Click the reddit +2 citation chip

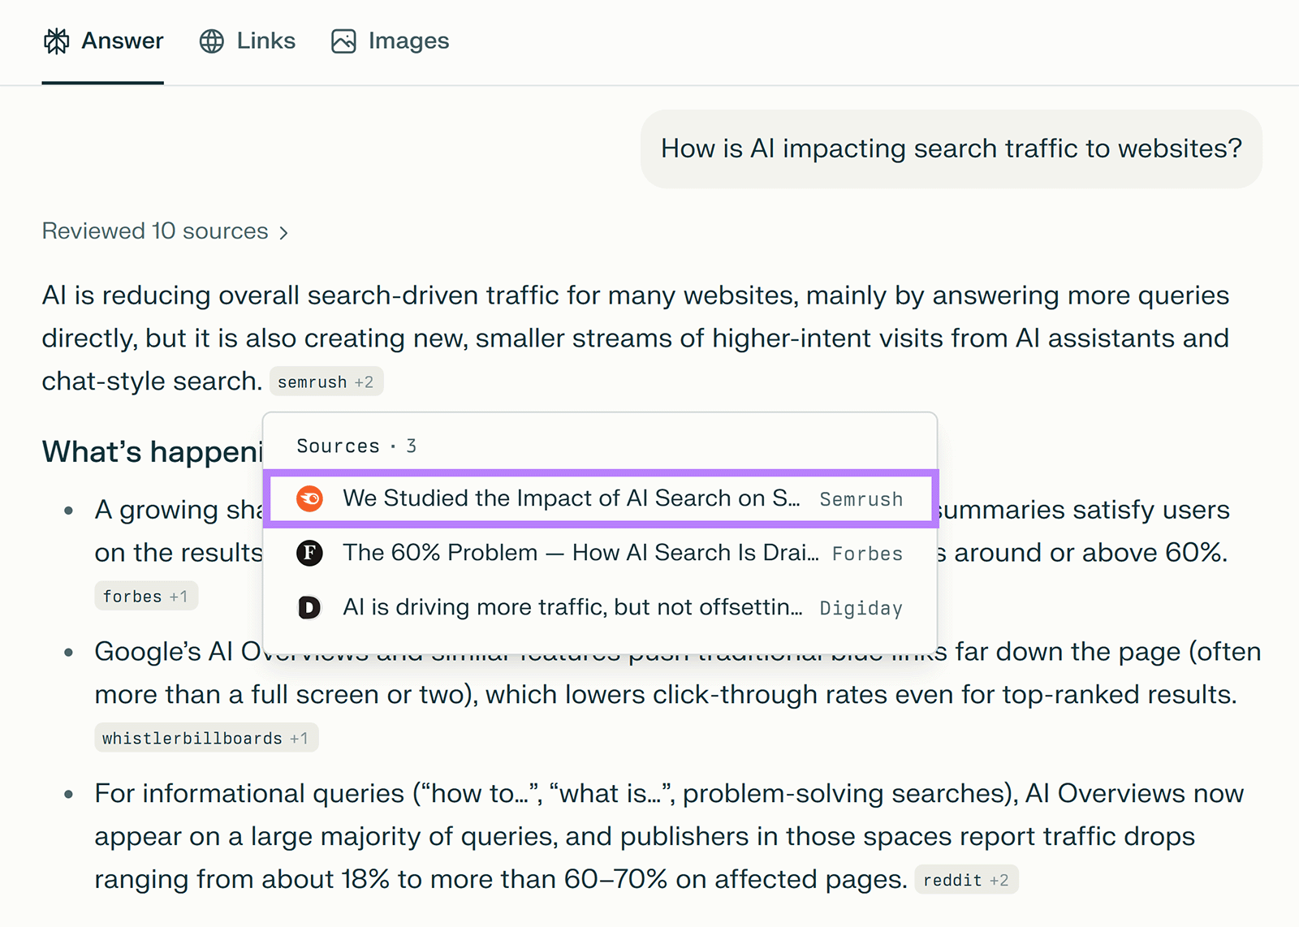[966, 879]
